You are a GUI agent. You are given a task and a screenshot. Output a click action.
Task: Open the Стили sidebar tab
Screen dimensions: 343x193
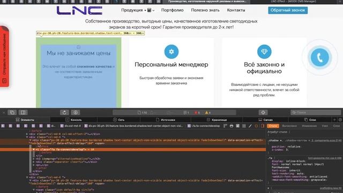[273, 126]
